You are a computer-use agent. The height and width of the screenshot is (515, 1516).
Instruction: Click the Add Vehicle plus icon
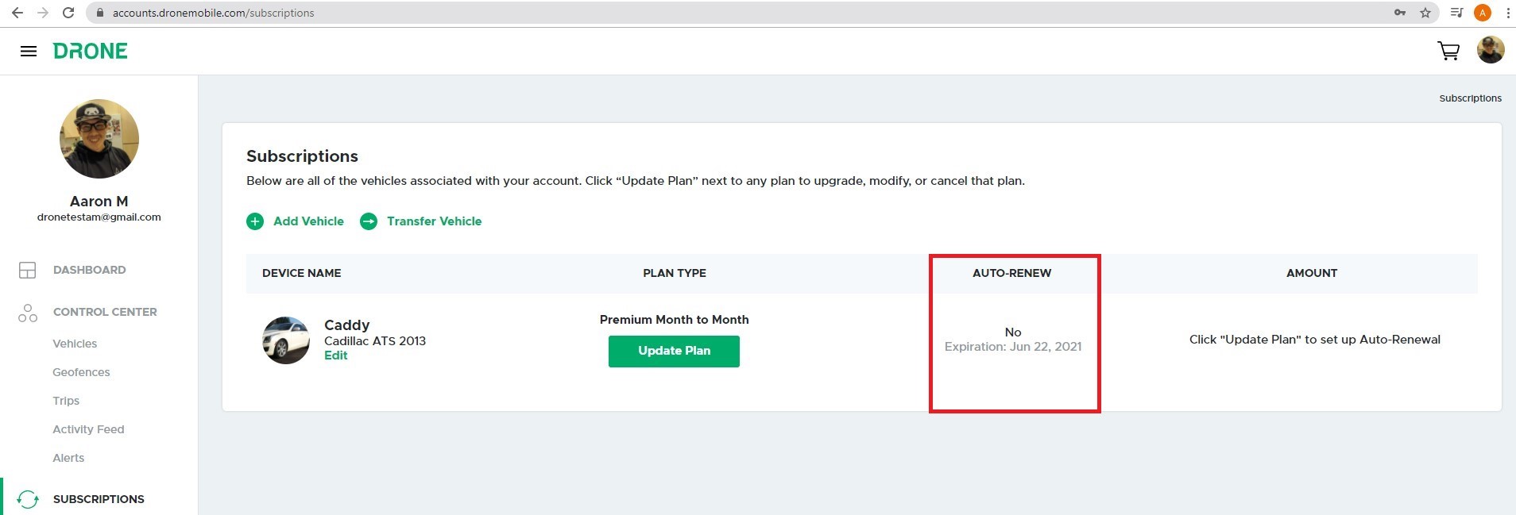click(255, 221)
